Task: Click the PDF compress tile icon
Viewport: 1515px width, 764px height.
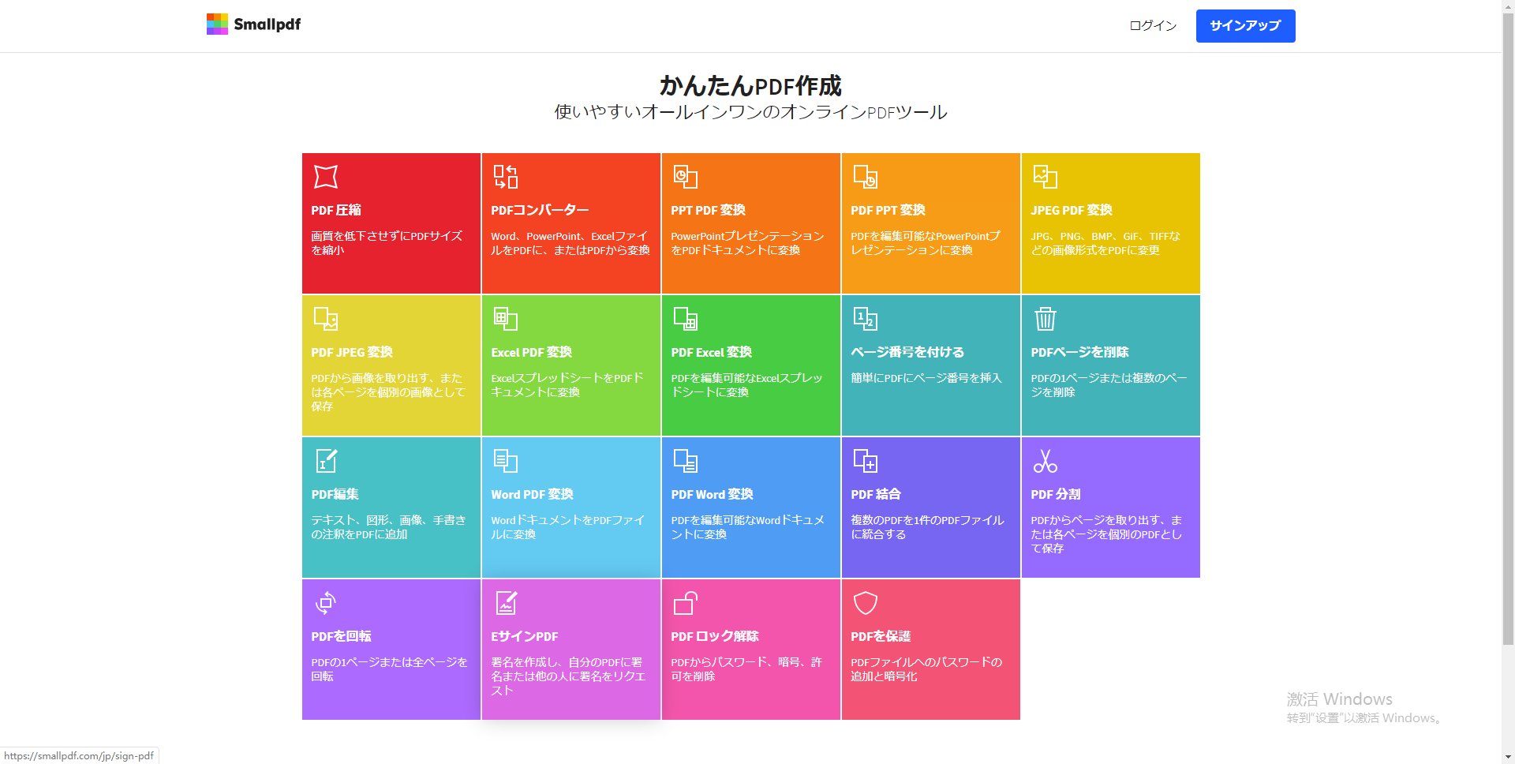Action: 326,177
